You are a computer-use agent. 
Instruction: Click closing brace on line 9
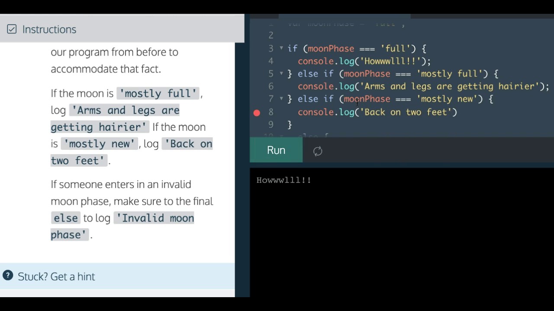coord(290,125)
